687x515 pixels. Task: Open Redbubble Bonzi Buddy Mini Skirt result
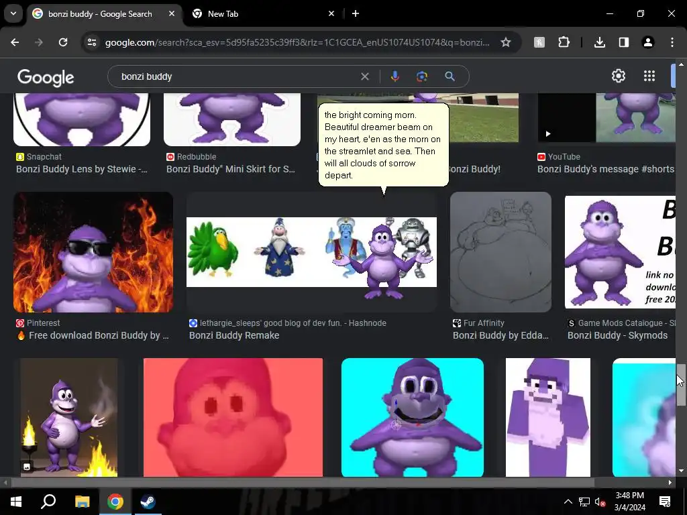pyautogui.click(x=231, y=169)
